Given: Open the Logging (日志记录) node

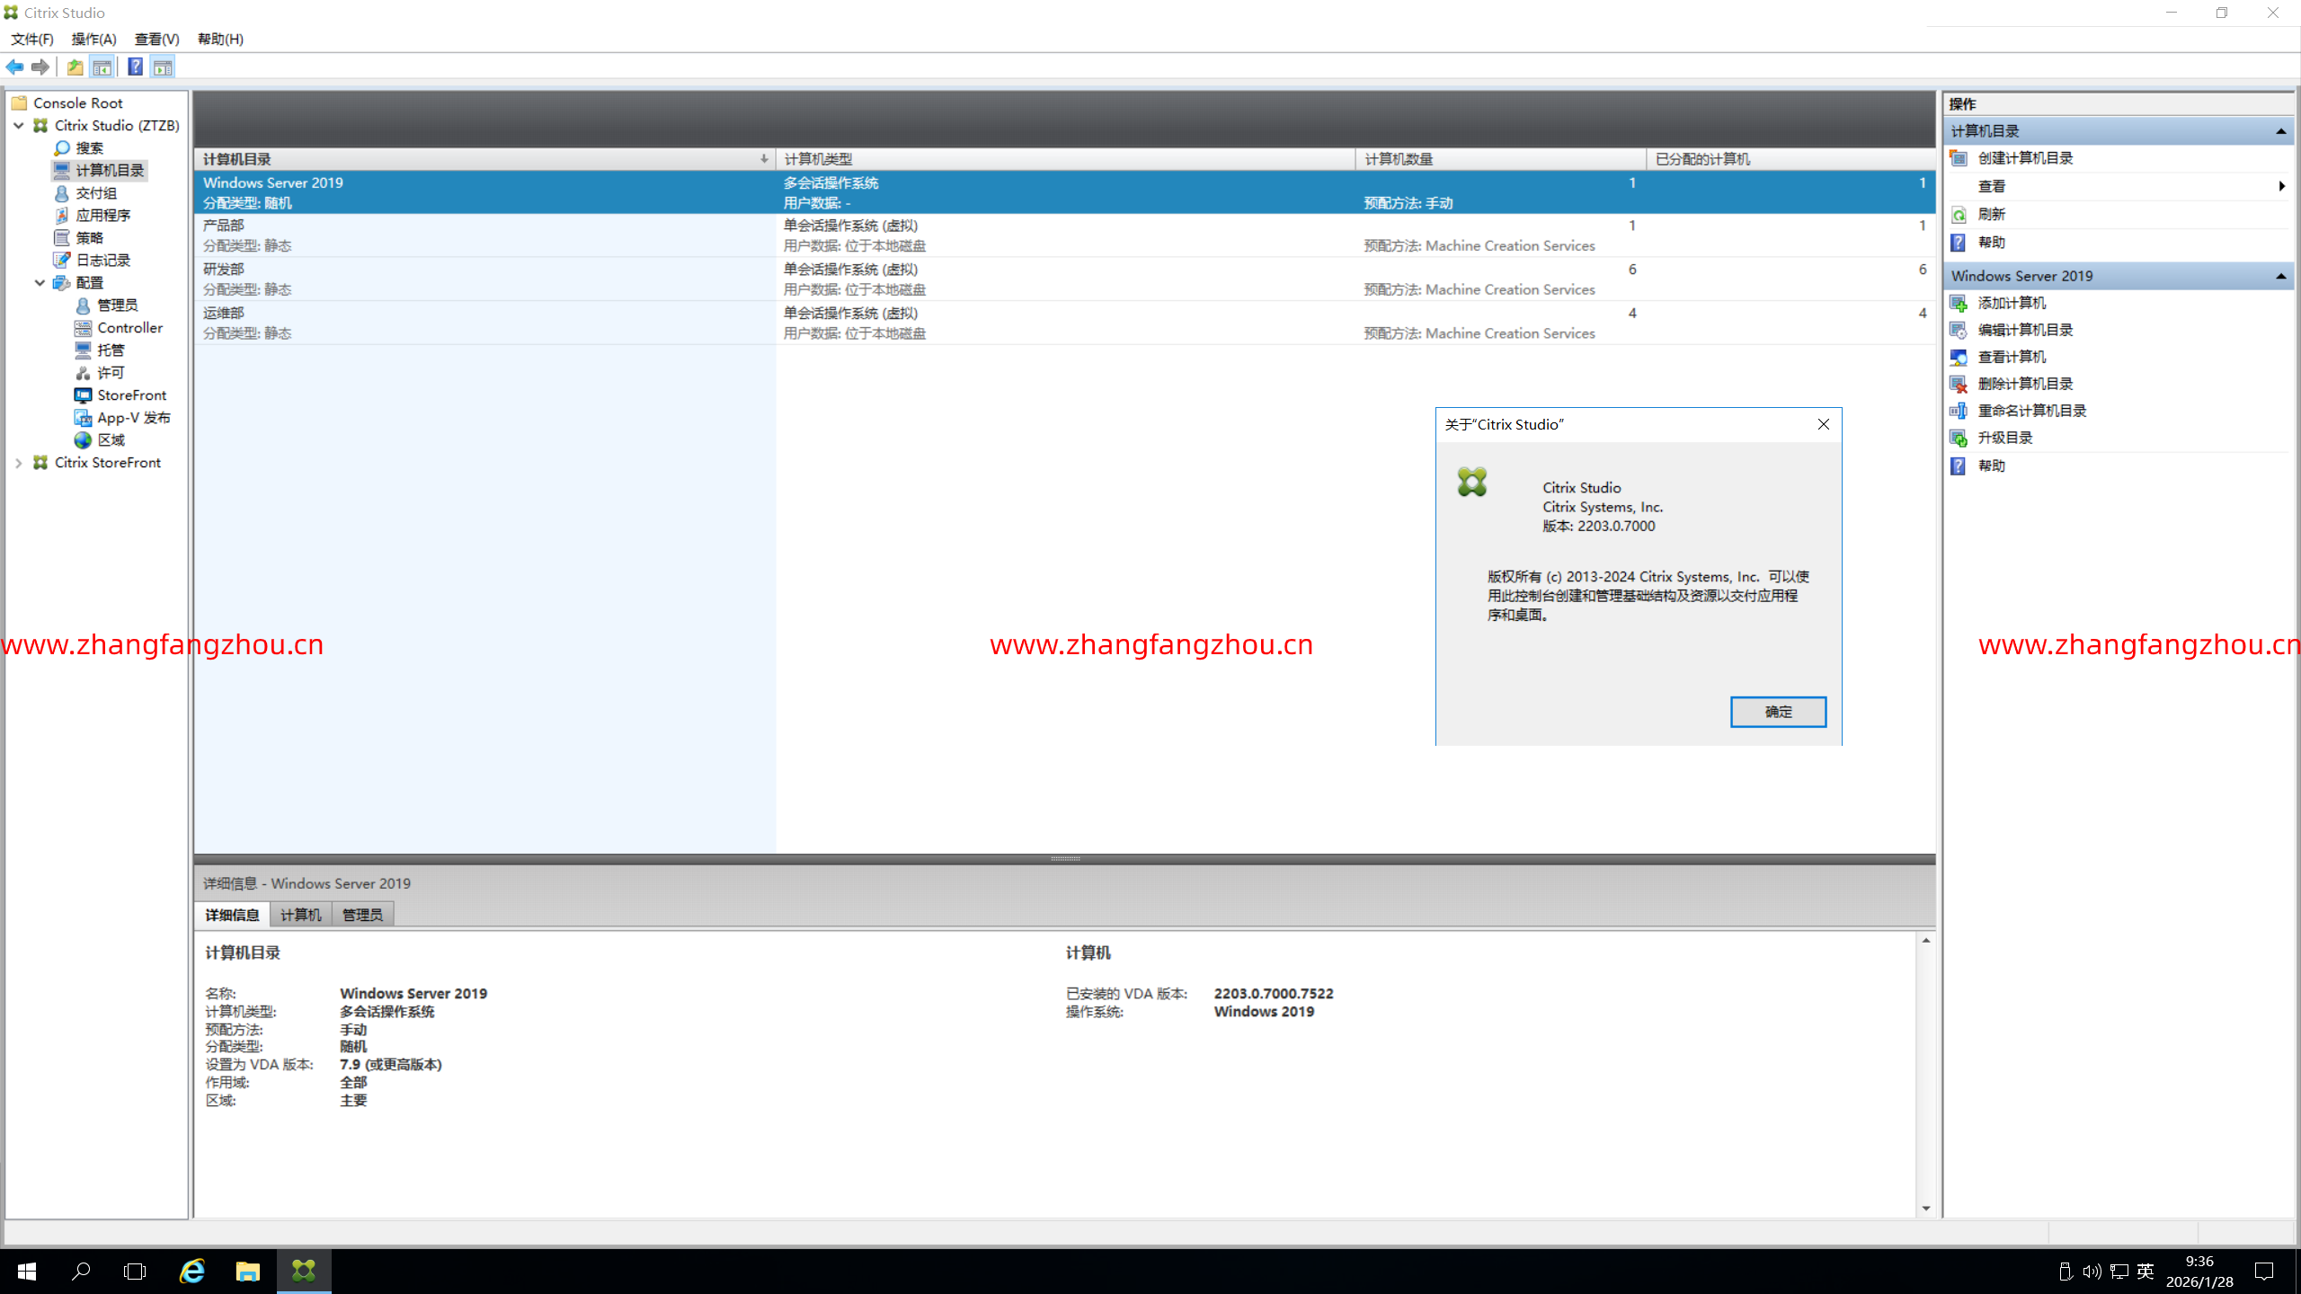Looking at the screenshot, I should (102, 261).
